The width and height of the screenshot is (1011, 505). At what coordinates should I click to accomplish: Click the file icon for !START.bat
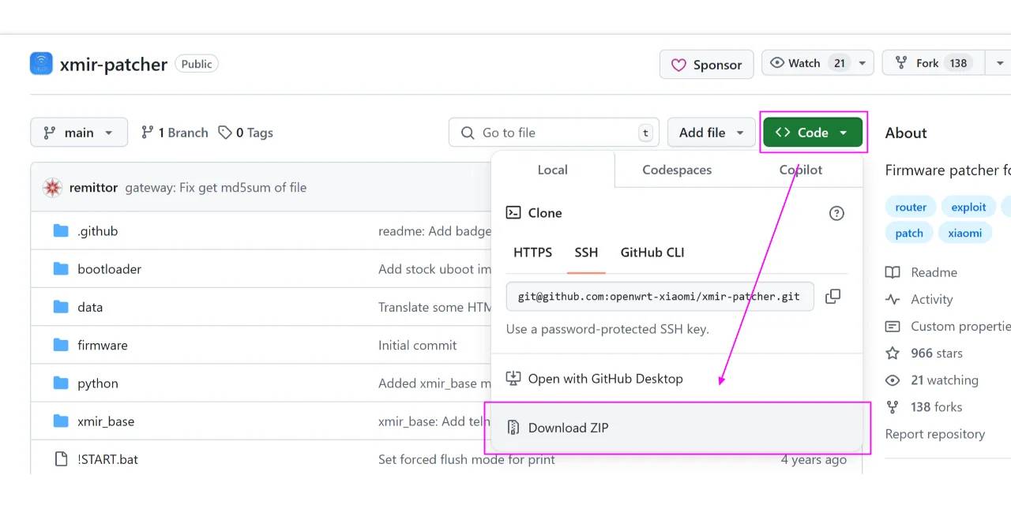click(61, 459)
